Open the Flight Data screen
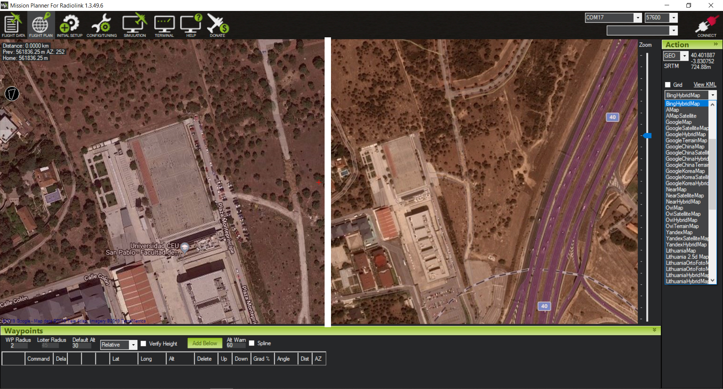 13,25
